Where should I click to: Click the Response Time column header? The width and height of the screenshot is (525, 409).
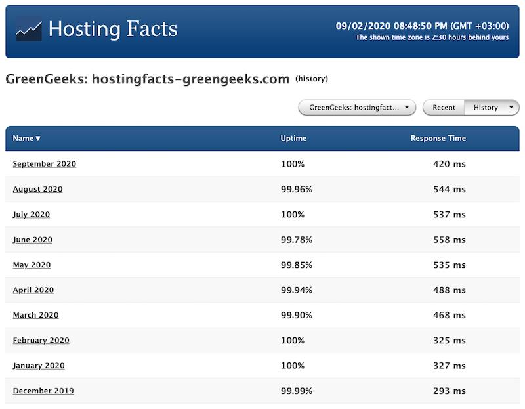click(438, 139)
